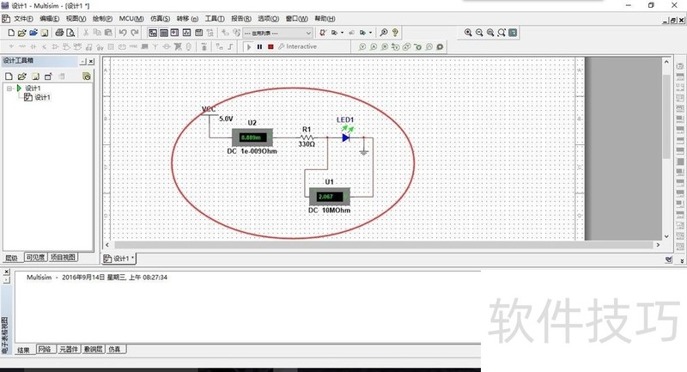Image resolution: width=687 pixels, height=372 pixels.
Task: Create a new design file from toolbar
Action: click(11, 33)
